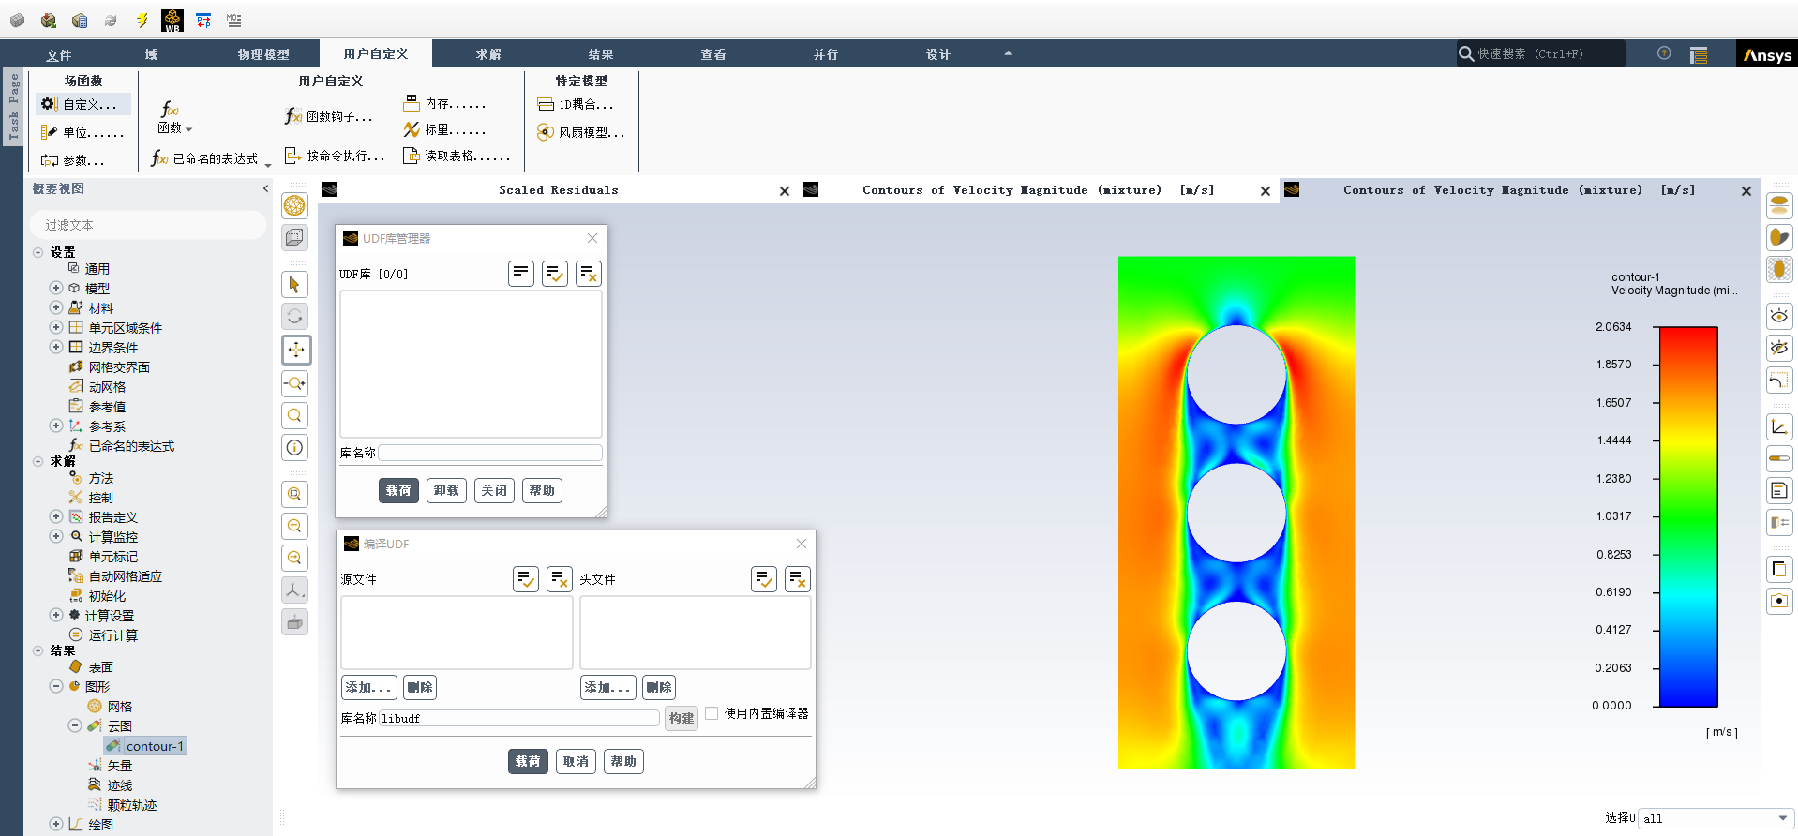1798x836 pixels.
Task: Switch to the 求解 ribbon tab
Action: click(x=488, y=54)
